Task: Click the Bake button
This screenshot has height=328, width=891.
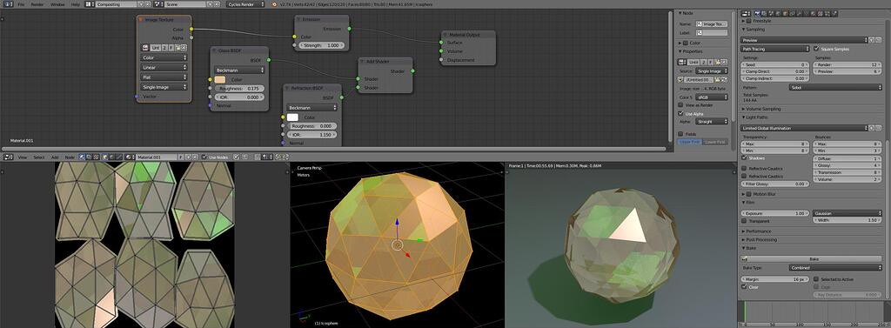Action: 812,258
